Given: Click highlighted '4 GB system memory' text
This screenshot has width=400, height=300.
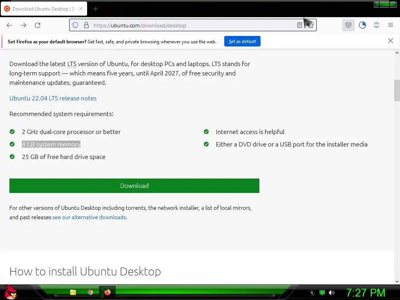Looking at the screenshot, I should point(51,145).
